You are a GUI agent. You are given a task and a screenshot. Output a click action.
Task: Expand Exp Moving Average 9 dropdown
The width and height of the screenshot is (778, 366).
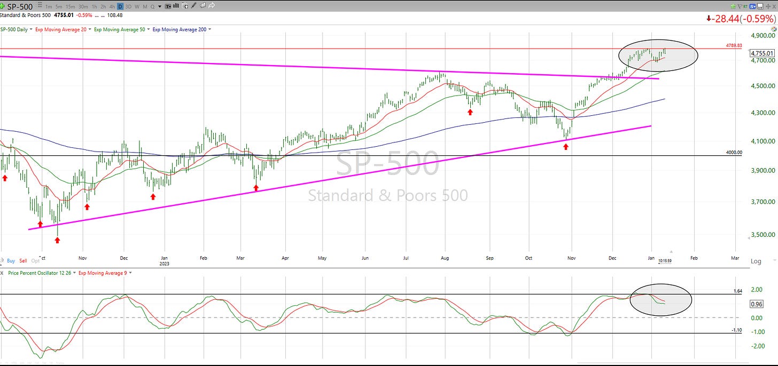(x=130, y=273)
